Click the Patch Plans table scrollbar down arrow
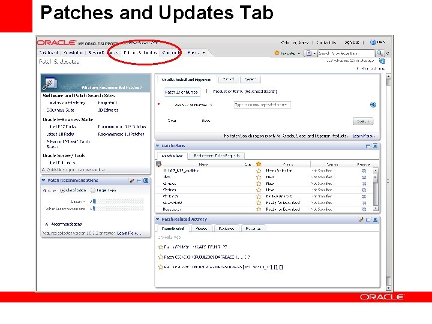This screenshot has height=324, width=432. pyautogui.click(x=375, y=209)
